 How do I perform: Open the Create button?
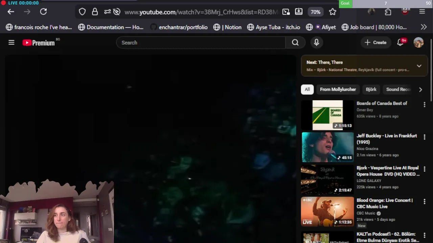tap(375, 43)
